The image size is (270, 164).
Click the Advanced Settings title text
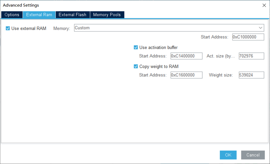tap(21, 5)
